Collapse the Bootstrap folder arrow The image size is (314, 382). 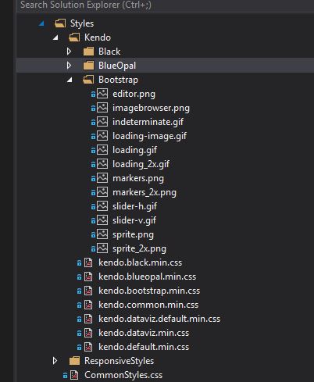(x=70, y=80)
